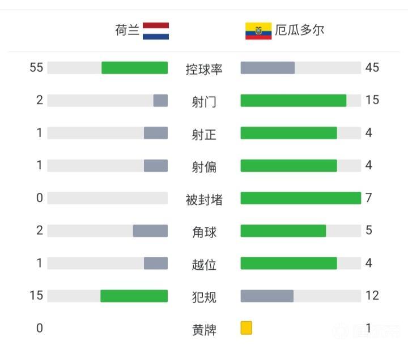Select the 厄瓜多尔 team name

click(300, 30)
